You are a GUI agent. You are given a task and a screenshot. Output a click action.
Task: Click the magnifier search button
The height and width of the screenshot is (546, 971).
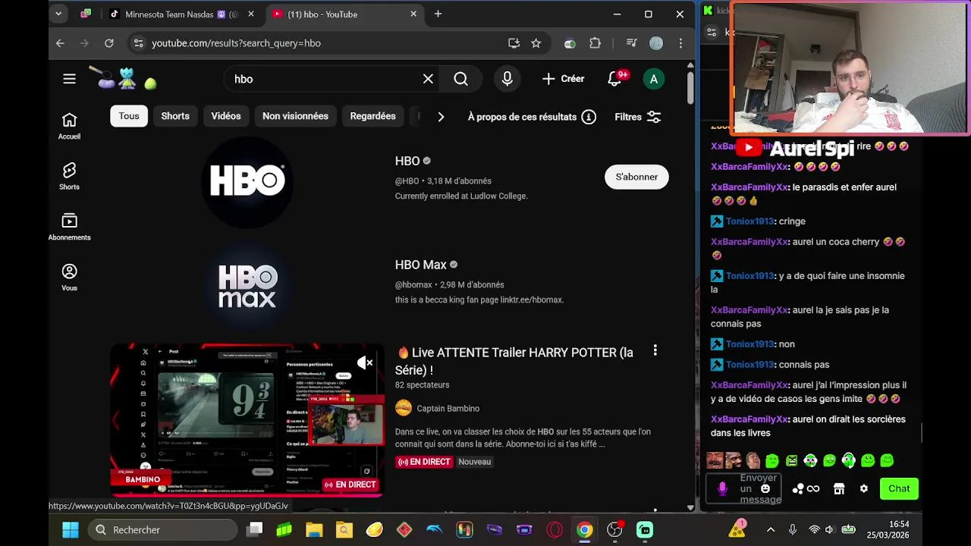tap(460, 79)
